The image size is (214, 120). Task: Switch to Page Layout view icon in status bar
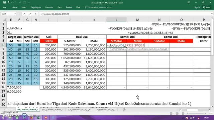177,113
